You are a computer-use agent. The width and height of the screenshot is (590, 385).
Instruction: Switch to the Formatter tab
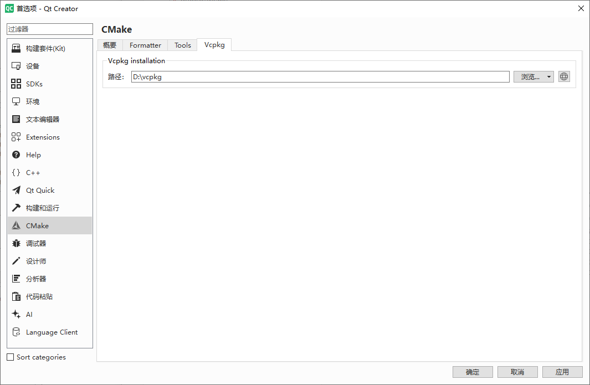click(x=145, y=45)
